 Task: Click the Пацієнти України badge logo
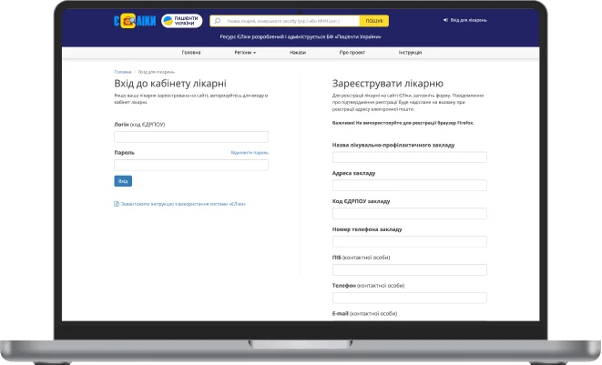click(x=181, y=20)
